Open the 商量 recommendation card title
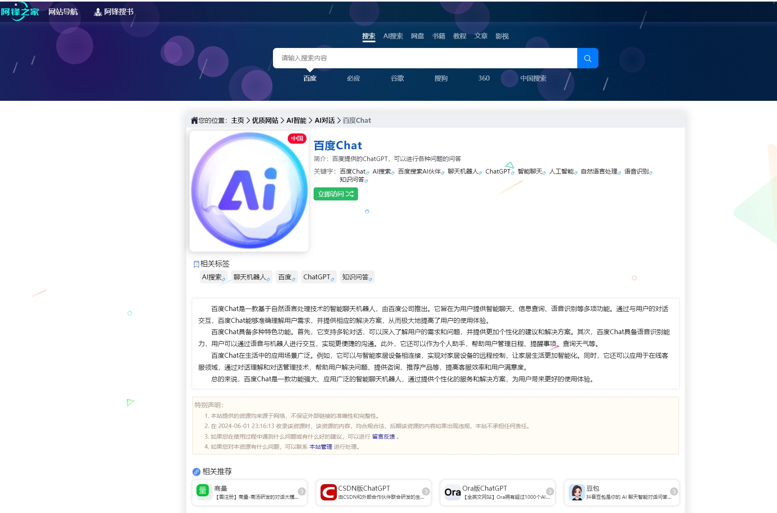777x513 pixels. 220,488
